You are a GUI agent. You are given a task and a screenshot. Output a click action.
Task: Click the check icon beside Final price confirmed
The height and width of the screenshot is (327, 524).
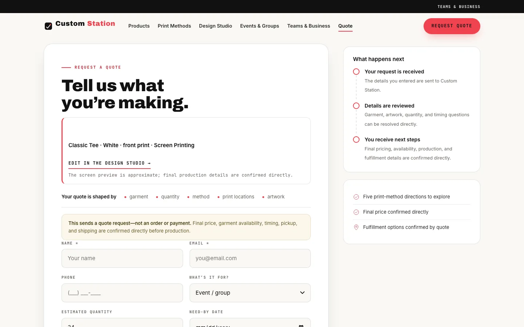(356, 212)
